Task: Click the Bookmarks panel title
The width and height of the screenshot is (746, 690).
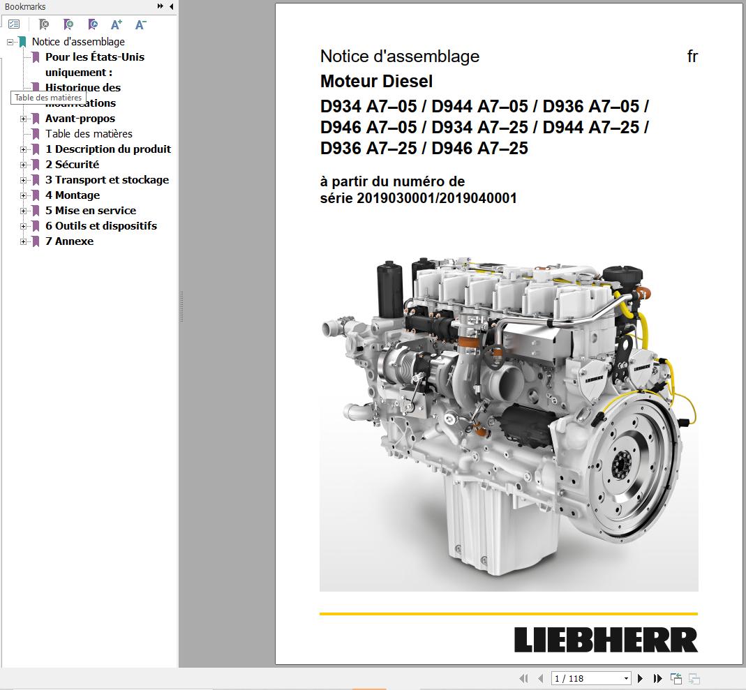Action: pyautogui.click(x=25, y=7)
